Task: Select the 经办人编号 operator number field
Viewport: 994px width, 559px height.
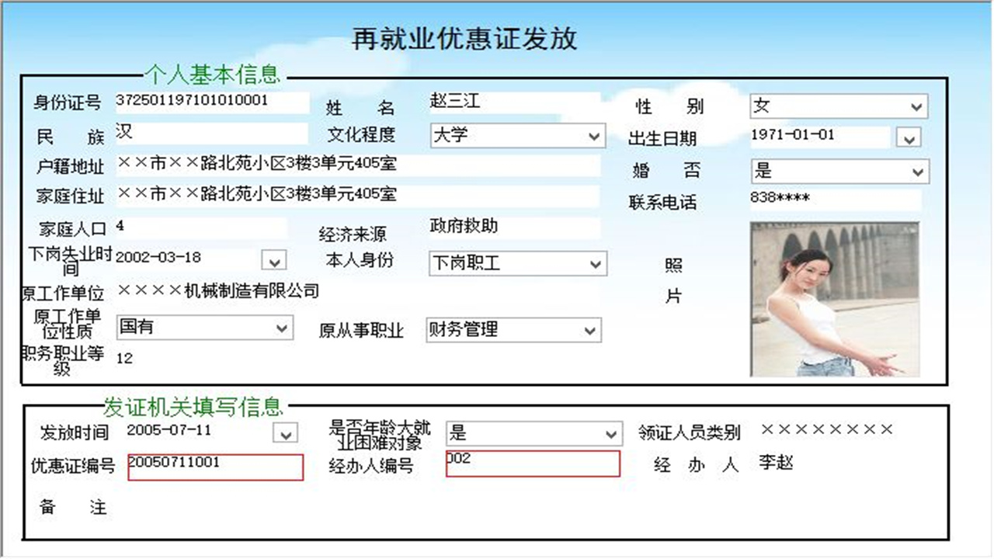Action: coord(532,464)
